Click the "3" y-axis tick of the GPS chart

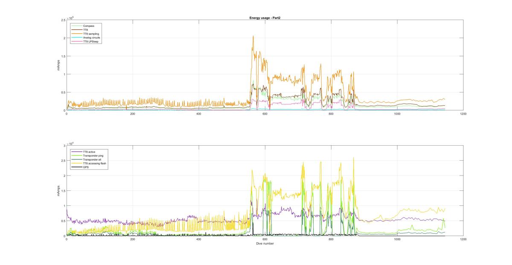point(64,146)
